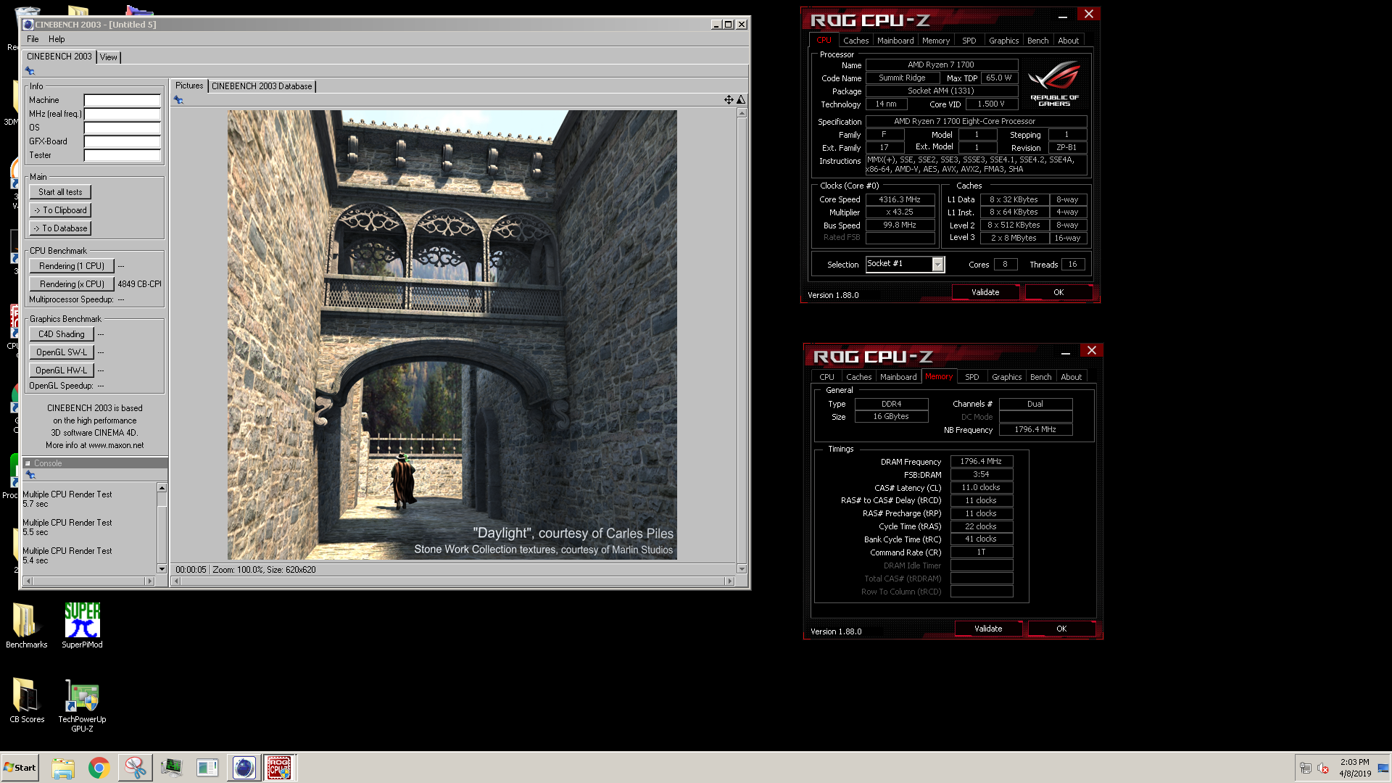
Task: Run the C4D Shading test
Action: 62,334
